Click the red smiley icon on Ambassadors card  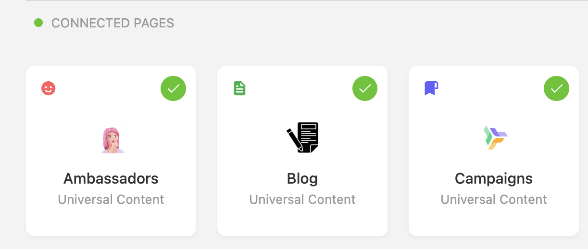[x=49, y=88]
